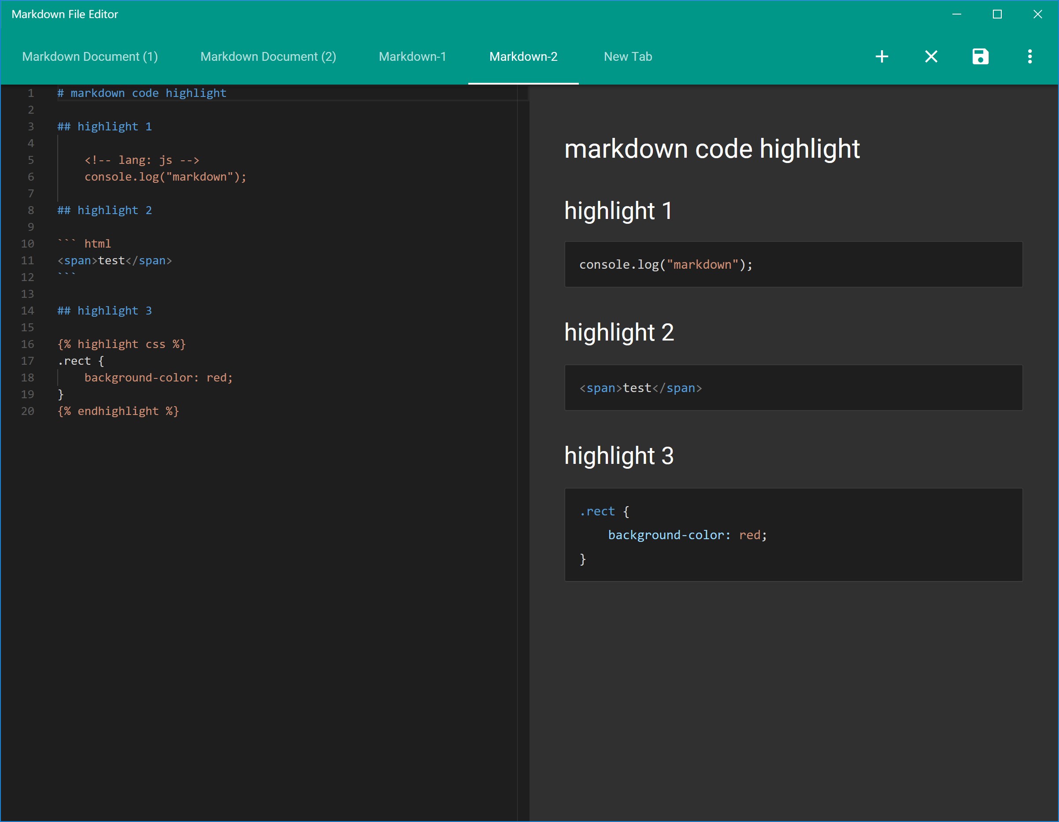This screenshot has width=1059, height=822.
Task: Click line number 10 in editor gutter
Action: click(x=28, y=244)
